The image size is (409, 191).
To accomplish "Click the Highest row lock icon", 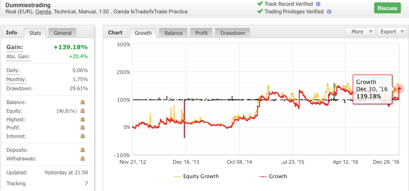I will [83, 119].
